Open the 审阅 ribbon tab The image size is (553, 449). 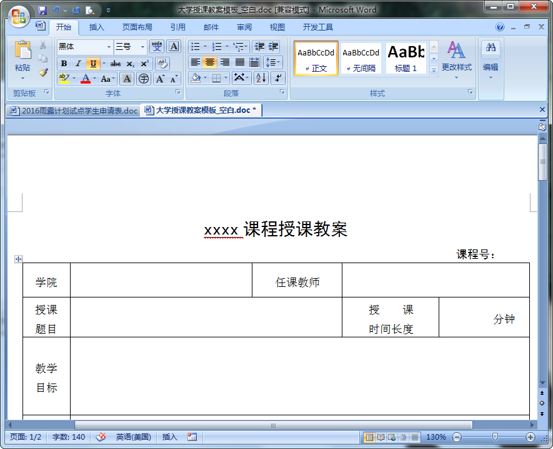click(244, 27)
